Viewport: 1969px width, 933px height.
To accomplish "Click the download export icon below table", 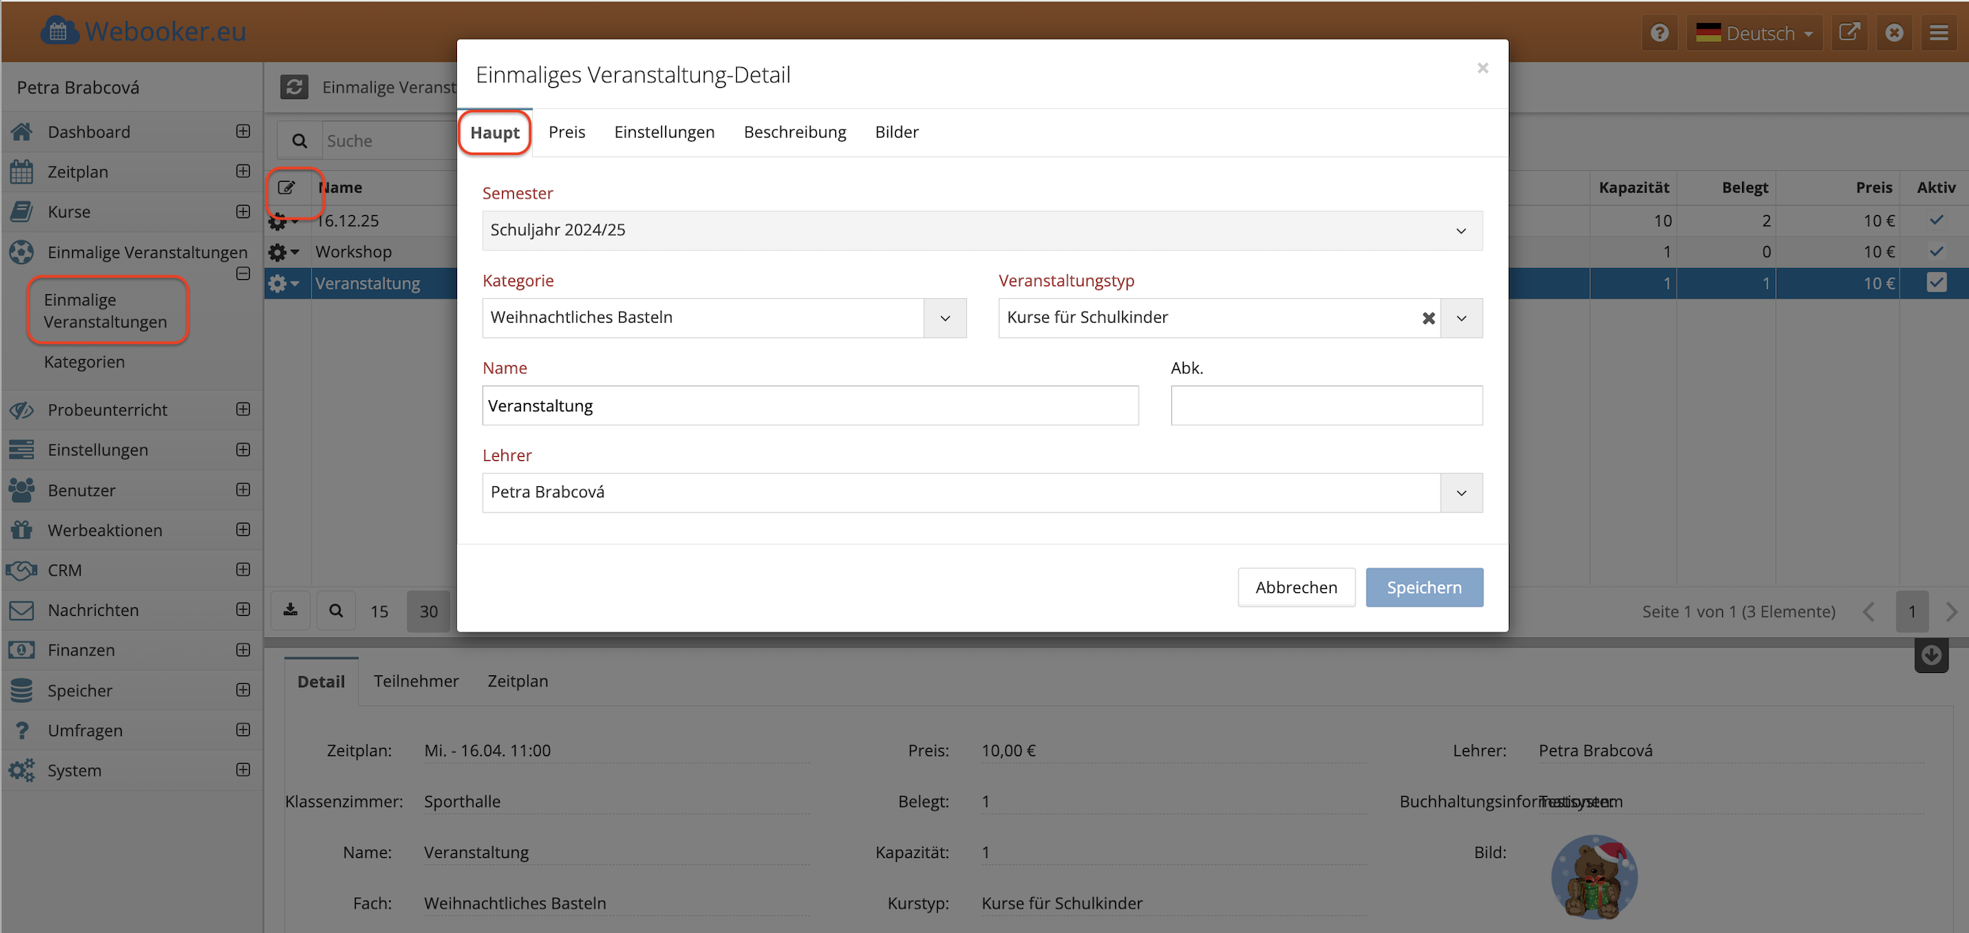I will 291,610.
